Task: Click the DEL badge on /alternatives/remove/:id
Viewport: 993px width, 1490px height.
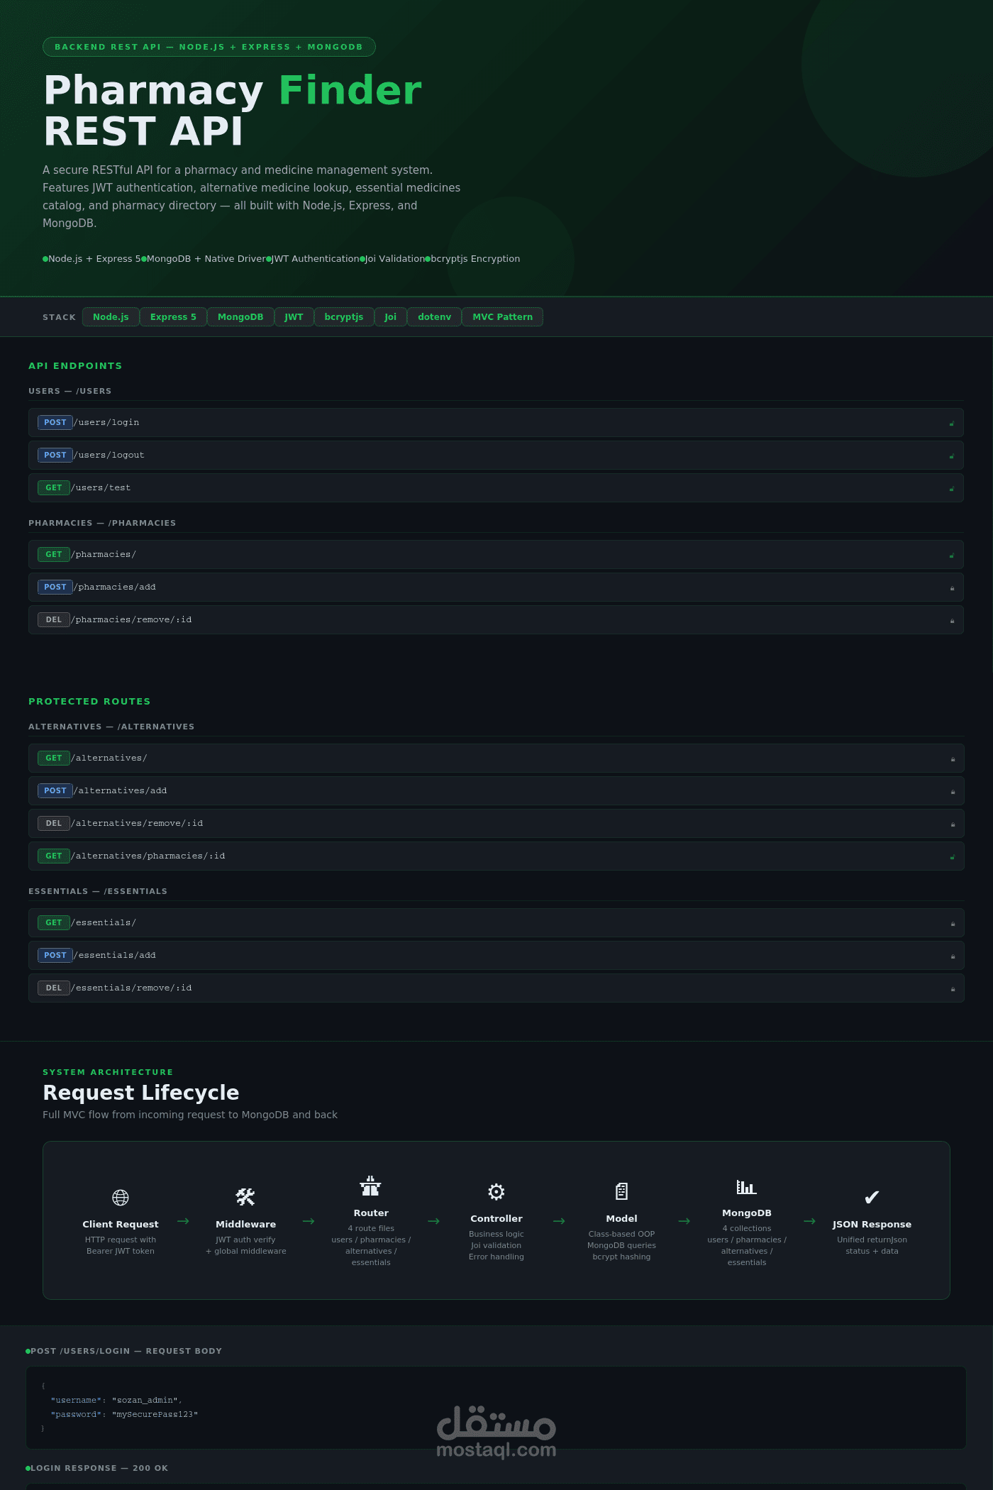Action: [x=54, y=823]
